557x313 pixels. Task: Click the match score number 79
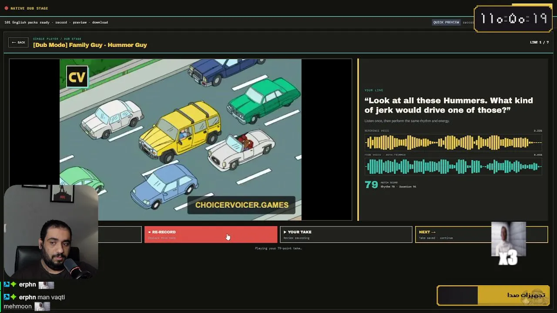pyautogui.click(x=371, y=184)
